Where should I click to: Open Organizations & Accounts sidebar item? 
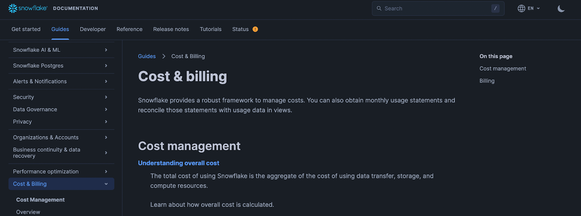[x=46, y=137]
